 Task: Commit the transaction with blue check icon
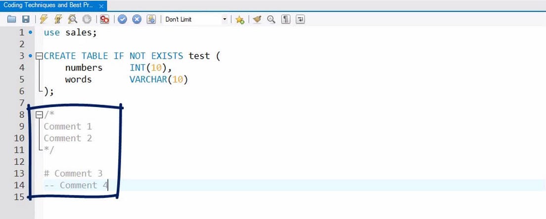122,19
